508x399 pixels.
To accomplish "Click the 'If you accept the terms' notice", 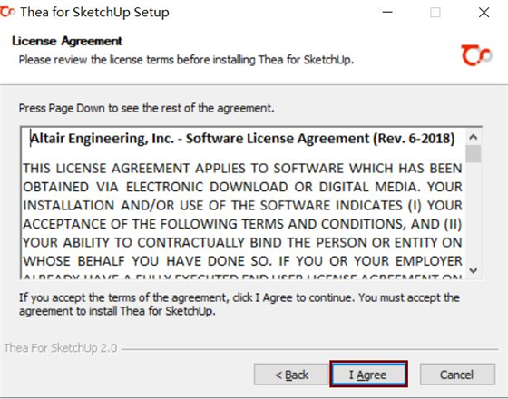I will [x=239, y=304].
